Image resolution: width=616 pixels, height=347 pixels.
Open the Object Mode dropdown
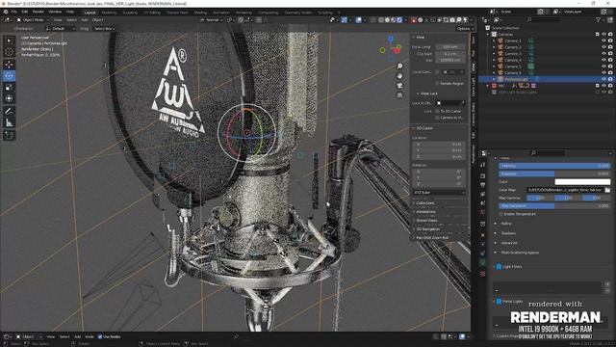[x=32, y=19]
